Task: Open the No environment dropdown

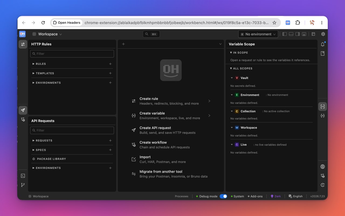Action: coord(258,34)
